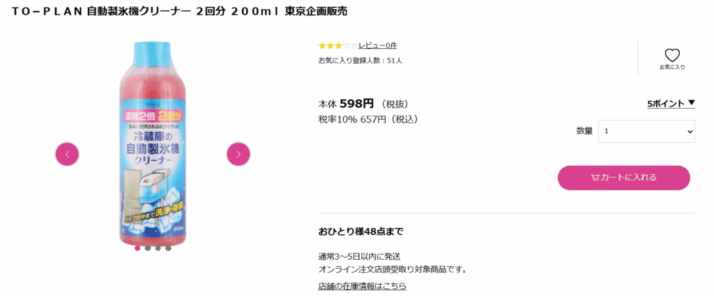Open the 数量 quantity dropdown
Screen dimensions: 714x296
(x=646, y=131)
